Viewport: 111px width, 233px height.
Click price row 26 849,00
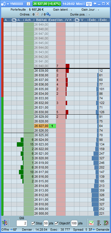(41, 24)
